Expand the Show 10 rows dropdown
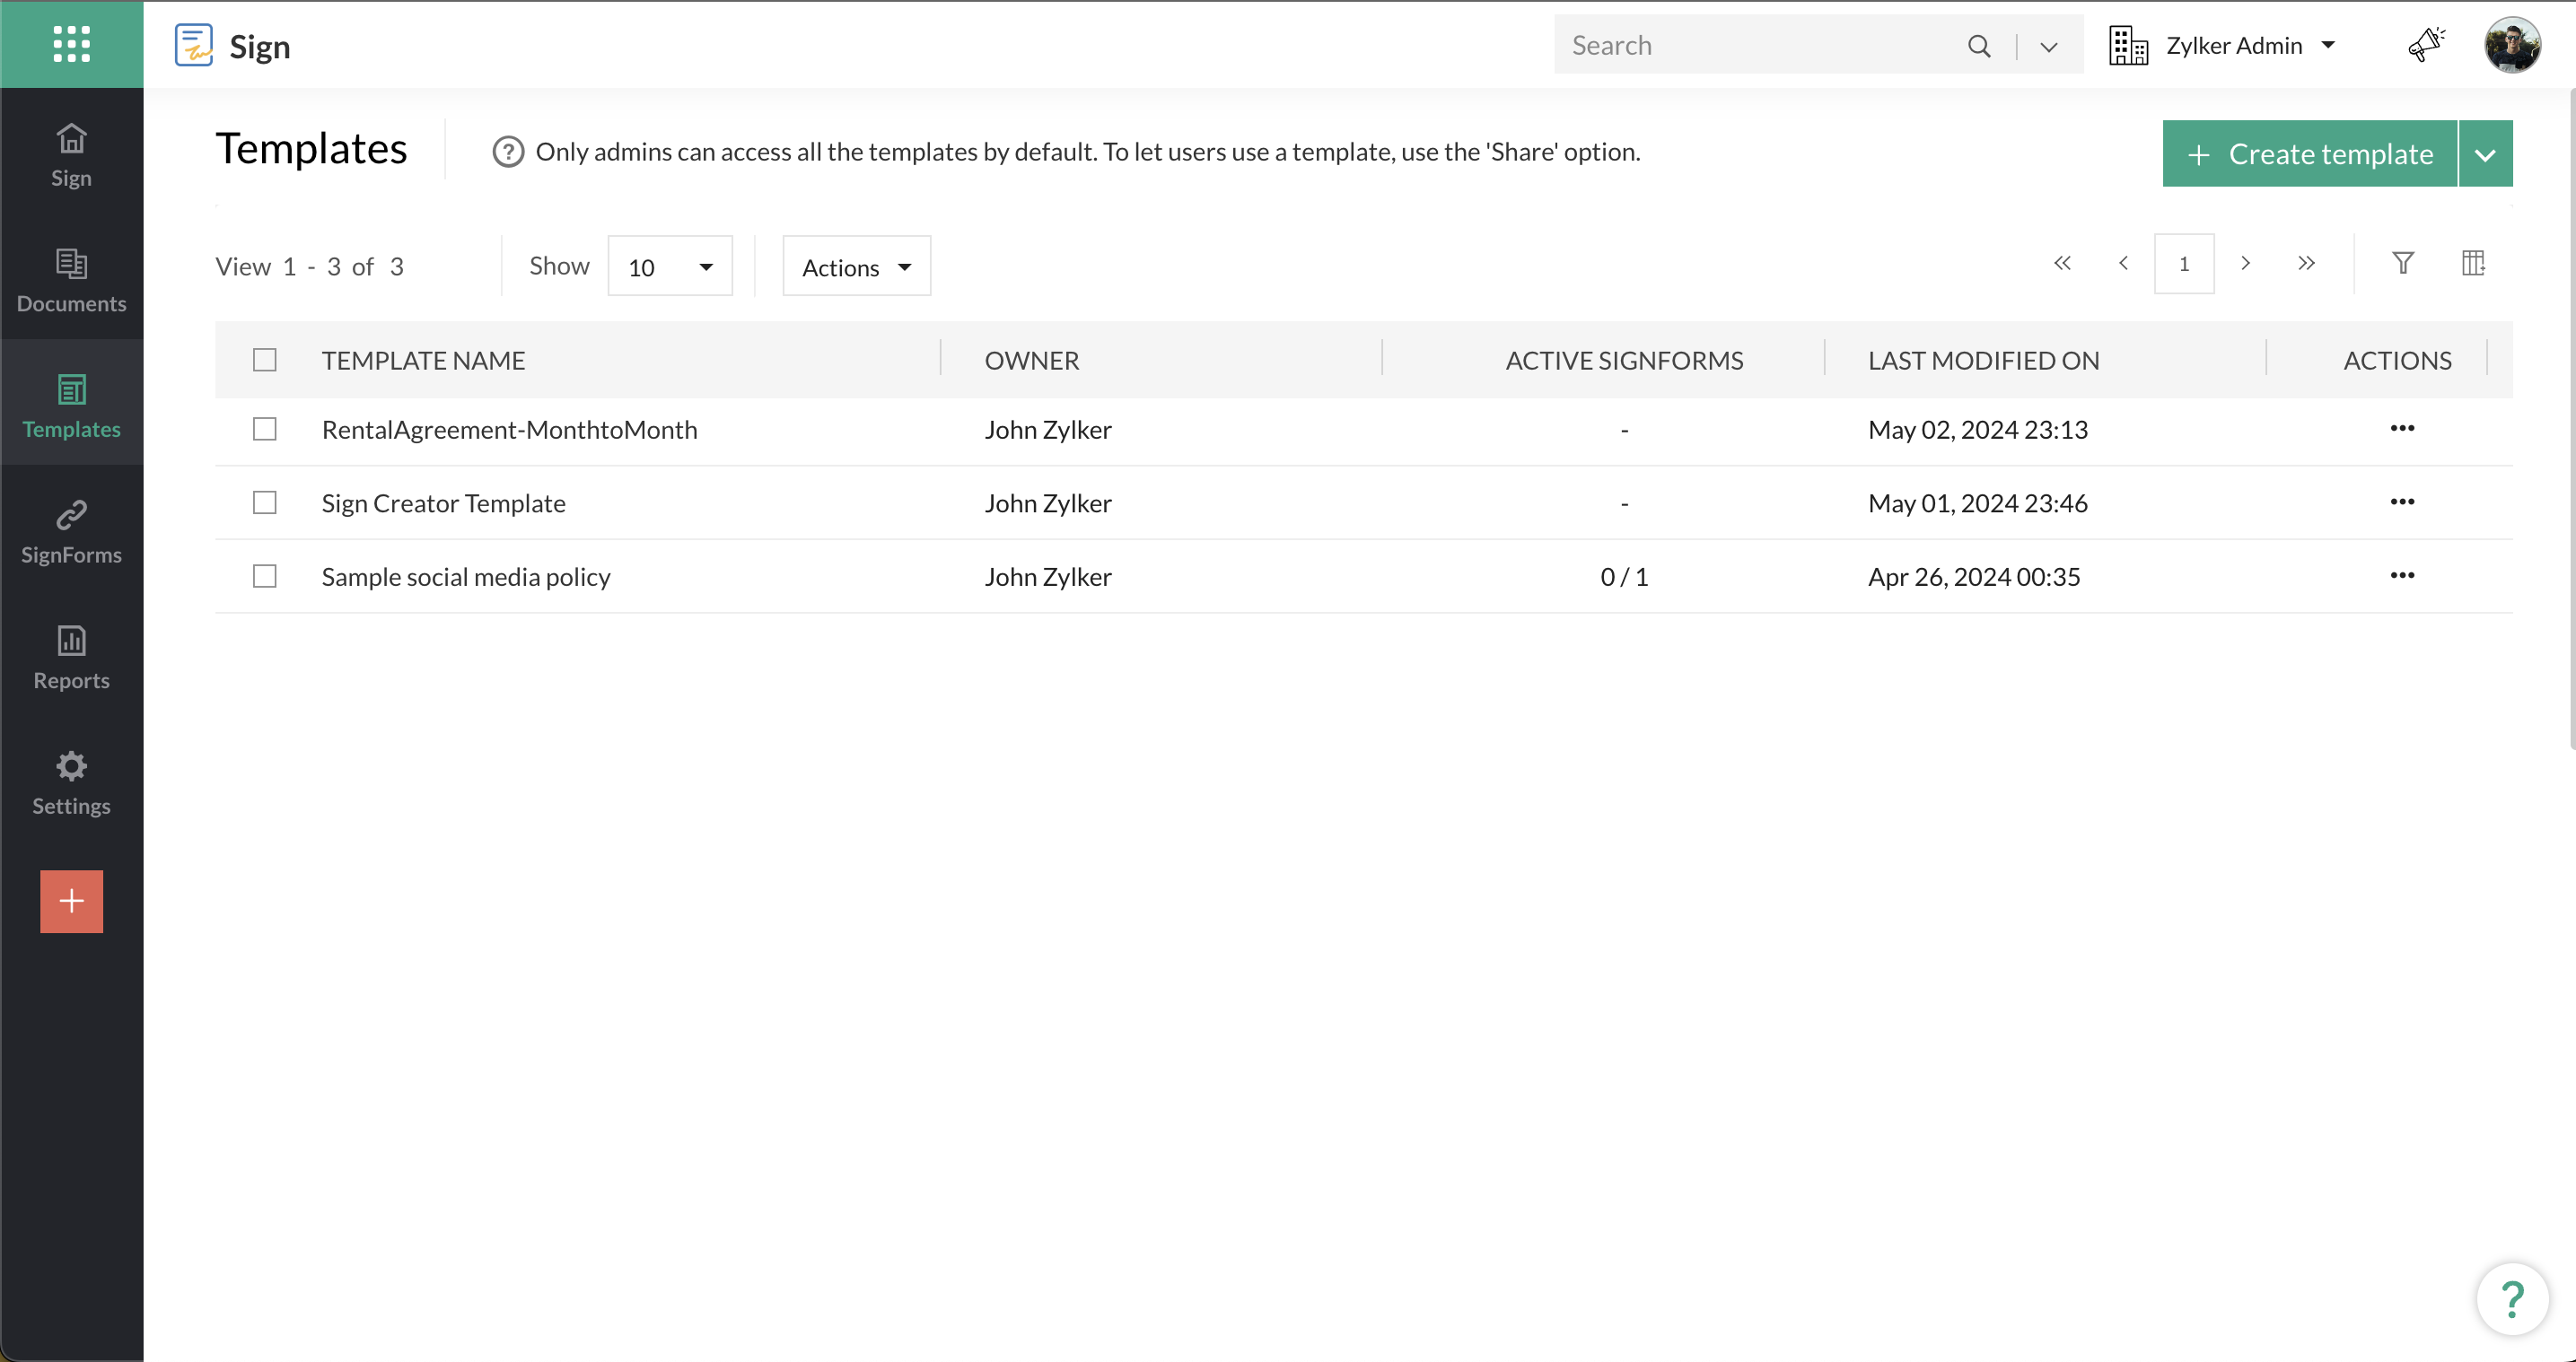Image resolution: width=2576 pixels, height=1362 pixels. [x=669, y=267]
